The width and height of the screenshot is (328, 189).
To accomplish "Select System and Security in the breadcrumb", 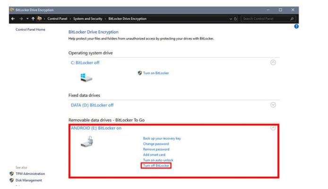I will [x=87, y=18].
